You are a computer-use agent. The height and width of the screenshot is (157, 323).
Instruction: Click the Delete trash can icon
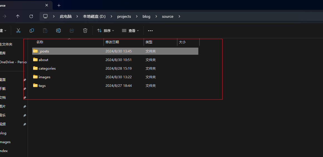(x=85, y=31)
